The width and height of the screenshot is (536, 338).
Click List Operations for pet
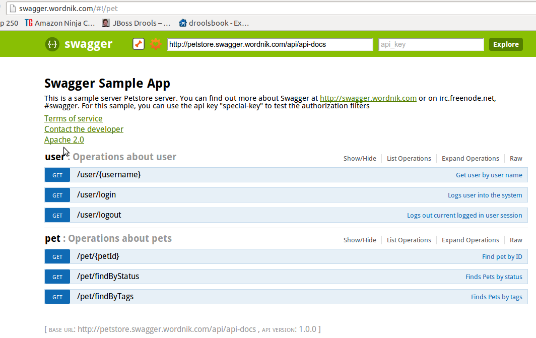409,240
